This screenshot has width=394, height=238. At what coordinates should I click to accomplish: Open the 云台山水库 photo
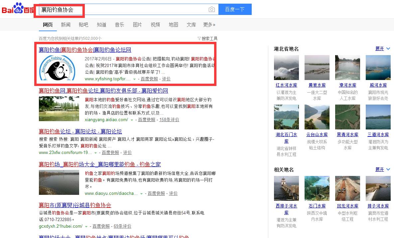[317, 117]
